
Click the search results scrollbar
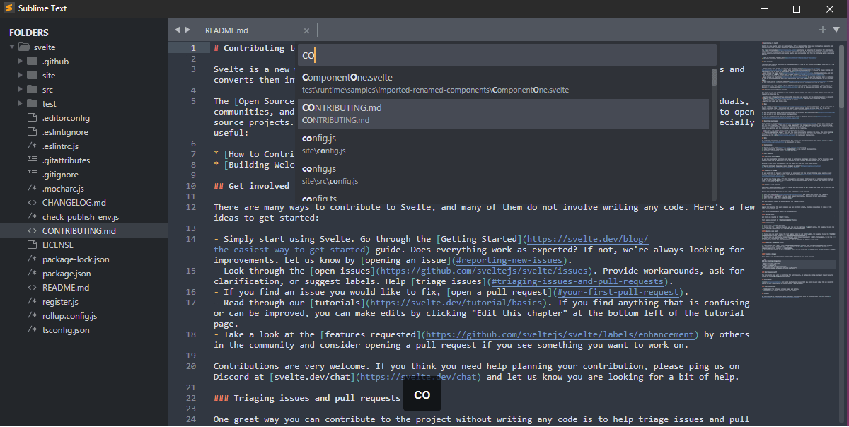[713, 77]
